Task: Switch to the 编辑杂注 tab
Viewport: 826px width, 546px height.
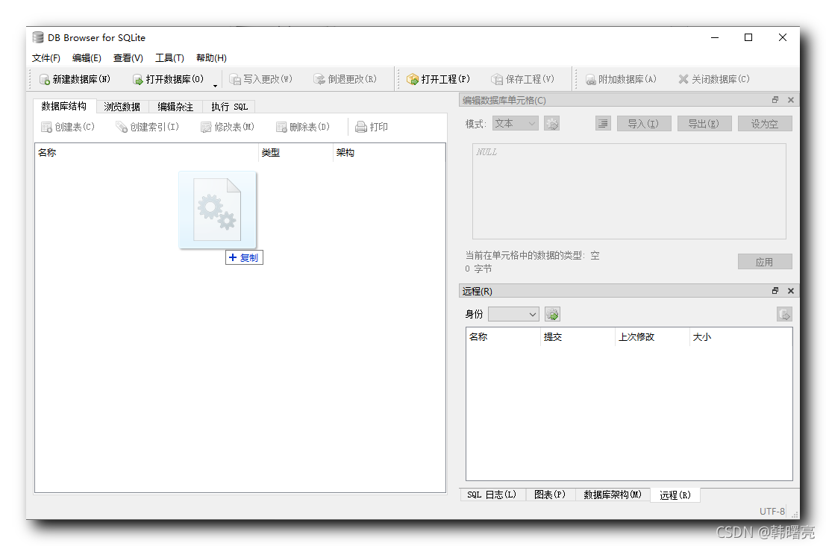Action: pyautogui.click(x=175, y=107)
